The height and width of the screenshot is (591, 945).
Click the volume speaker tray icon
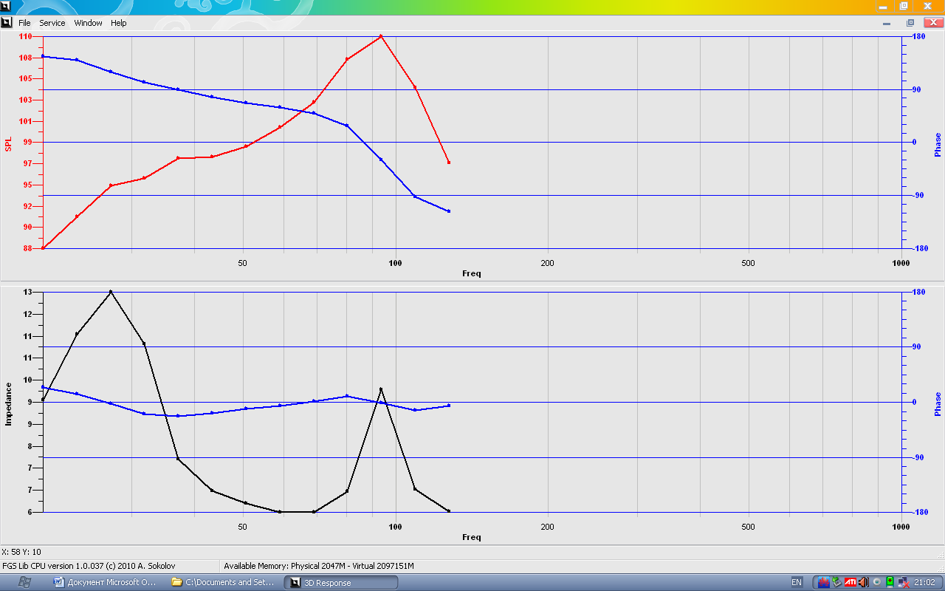click(864, 582)
